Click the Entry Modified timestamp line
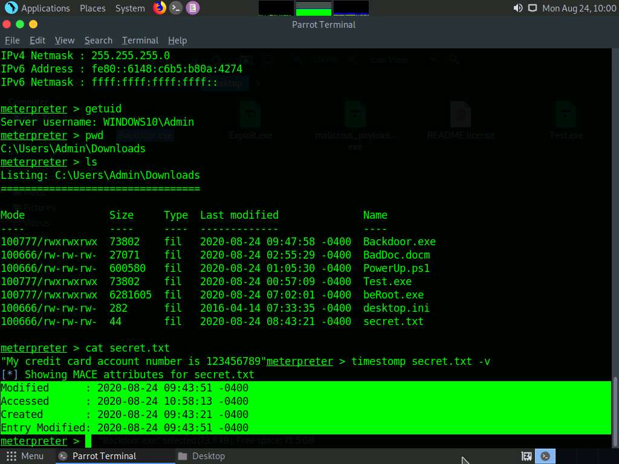Viewport: 619px width, 464px height. pos(125,428)
